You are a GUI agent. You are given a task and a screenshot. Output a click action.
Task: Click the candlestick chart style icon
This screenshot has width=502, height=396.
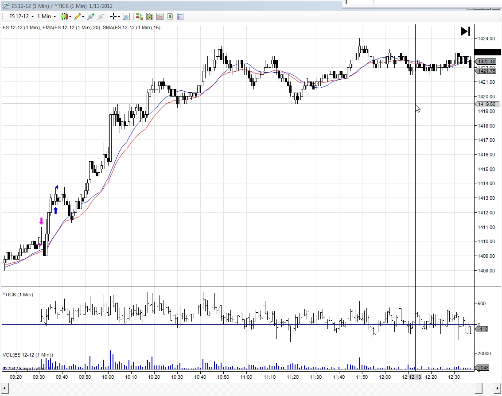pos(64,16)
